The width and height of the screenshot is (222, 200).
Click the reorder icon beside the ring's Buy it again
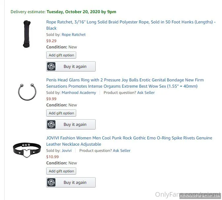coord(51,124)
